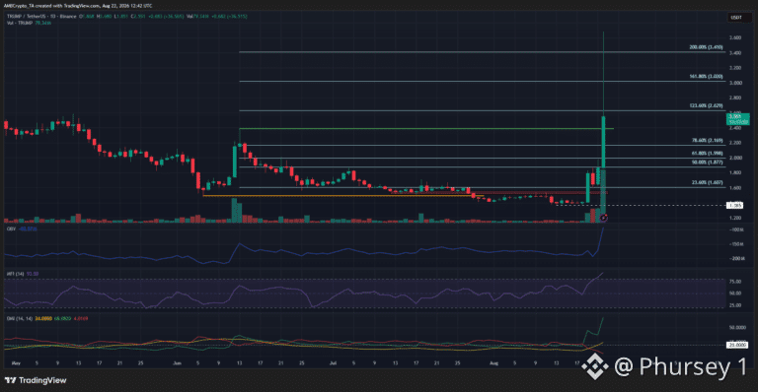The height and width of the screenshot is (392, 758).
Task: Select the OBV indicator label
Action: click(x=11, y=229)
